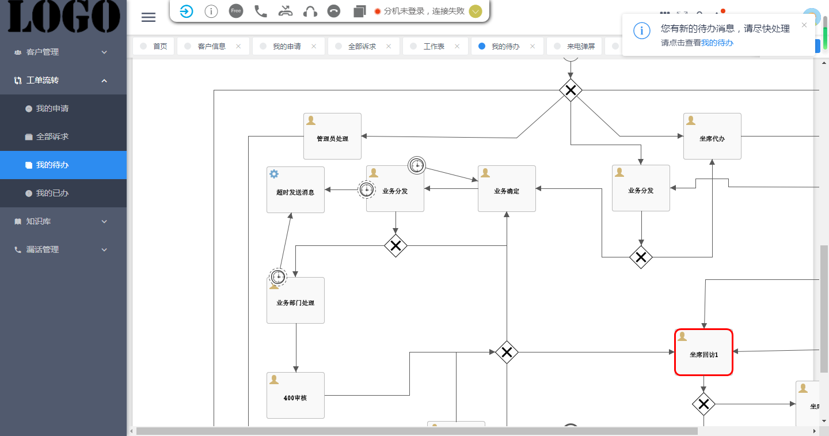
Task: Select the 坐席代办 task node
Action: (712, 137)
